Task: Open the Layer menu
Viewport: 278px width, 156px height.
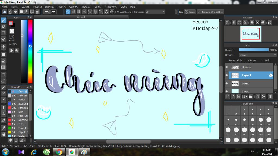Action: pos(26,7)
